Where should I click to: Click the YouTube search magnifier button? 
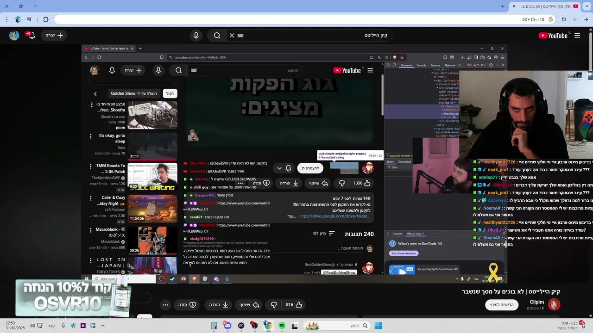[x=217, y=36]
